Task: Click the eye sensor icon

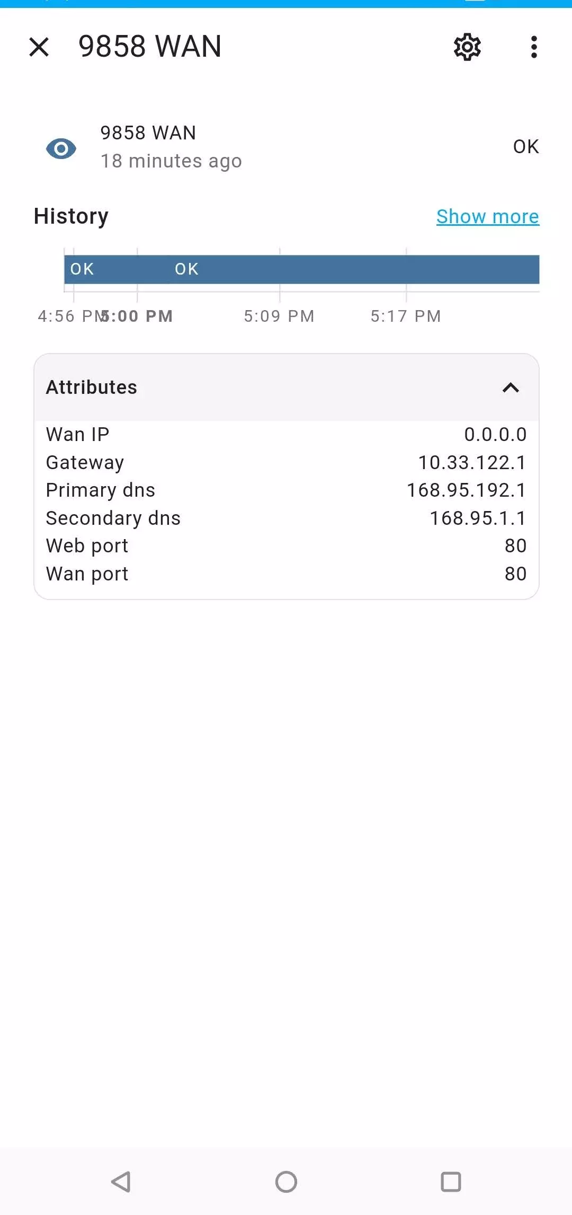Action: click(61, 148)
